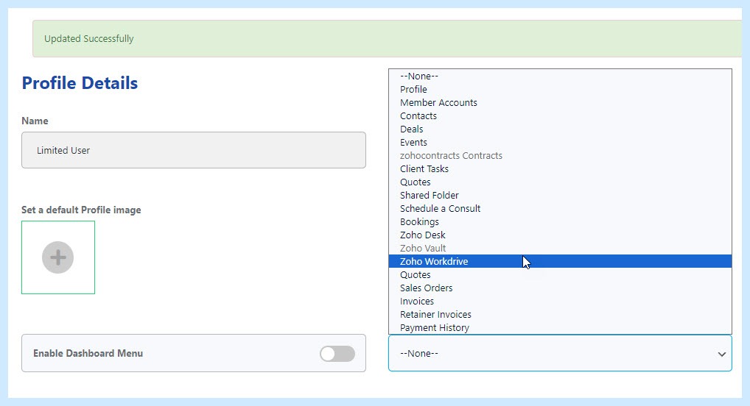This screenshot has height=406, width=750.
Task: Select Contacts in the dropdown list
Action: click(560, 116)
